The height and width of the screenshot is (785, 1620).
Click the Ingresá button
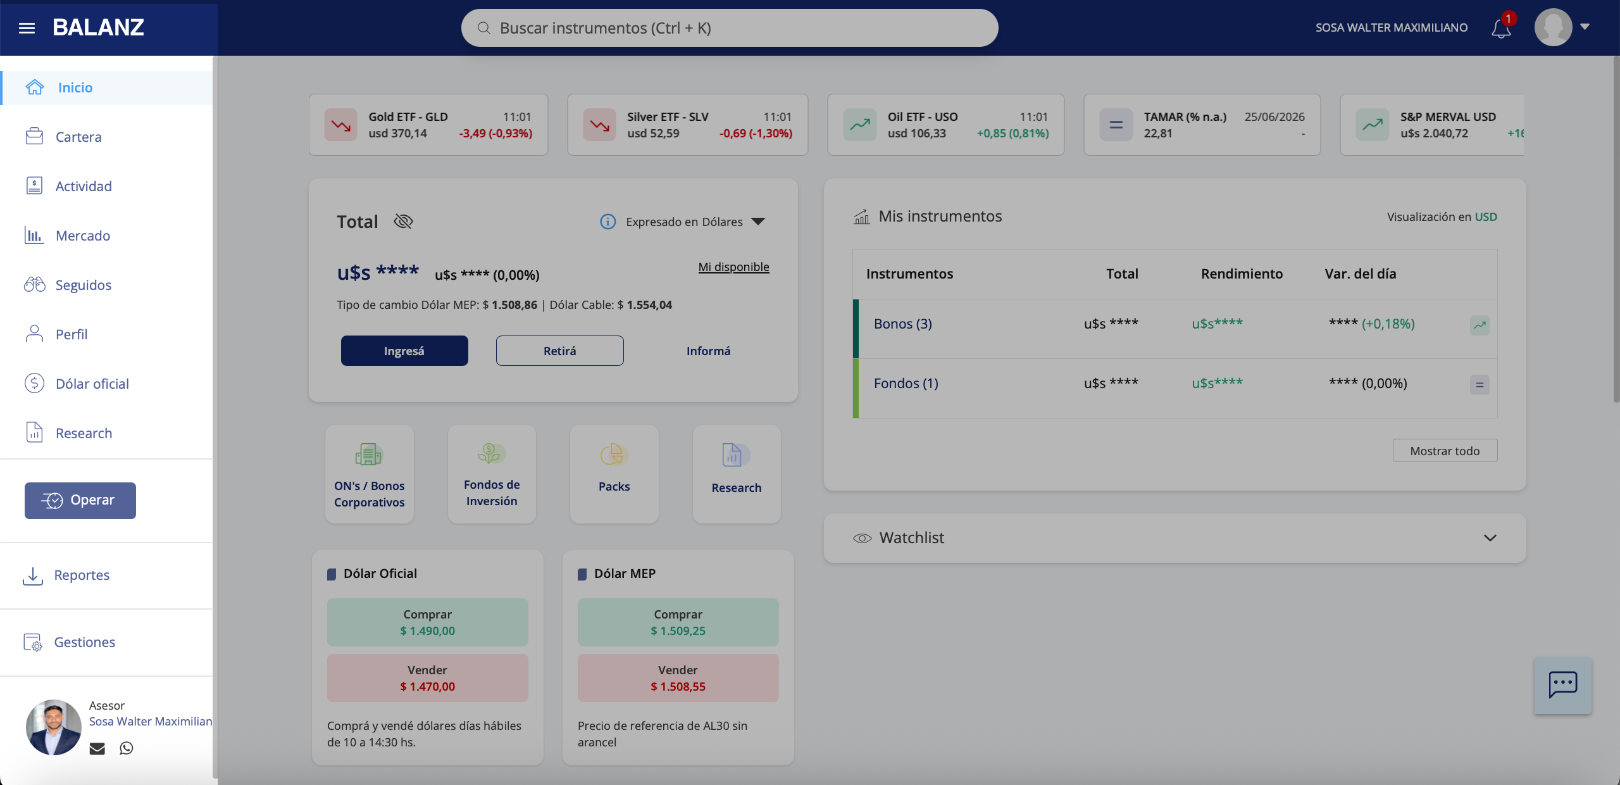pyautogui.click(x=404, y=351)
